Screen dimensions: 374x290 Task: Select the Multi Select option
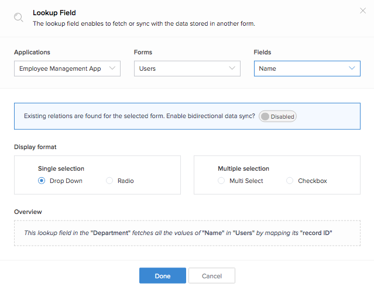pyautogui.click(x=221, y=181)
